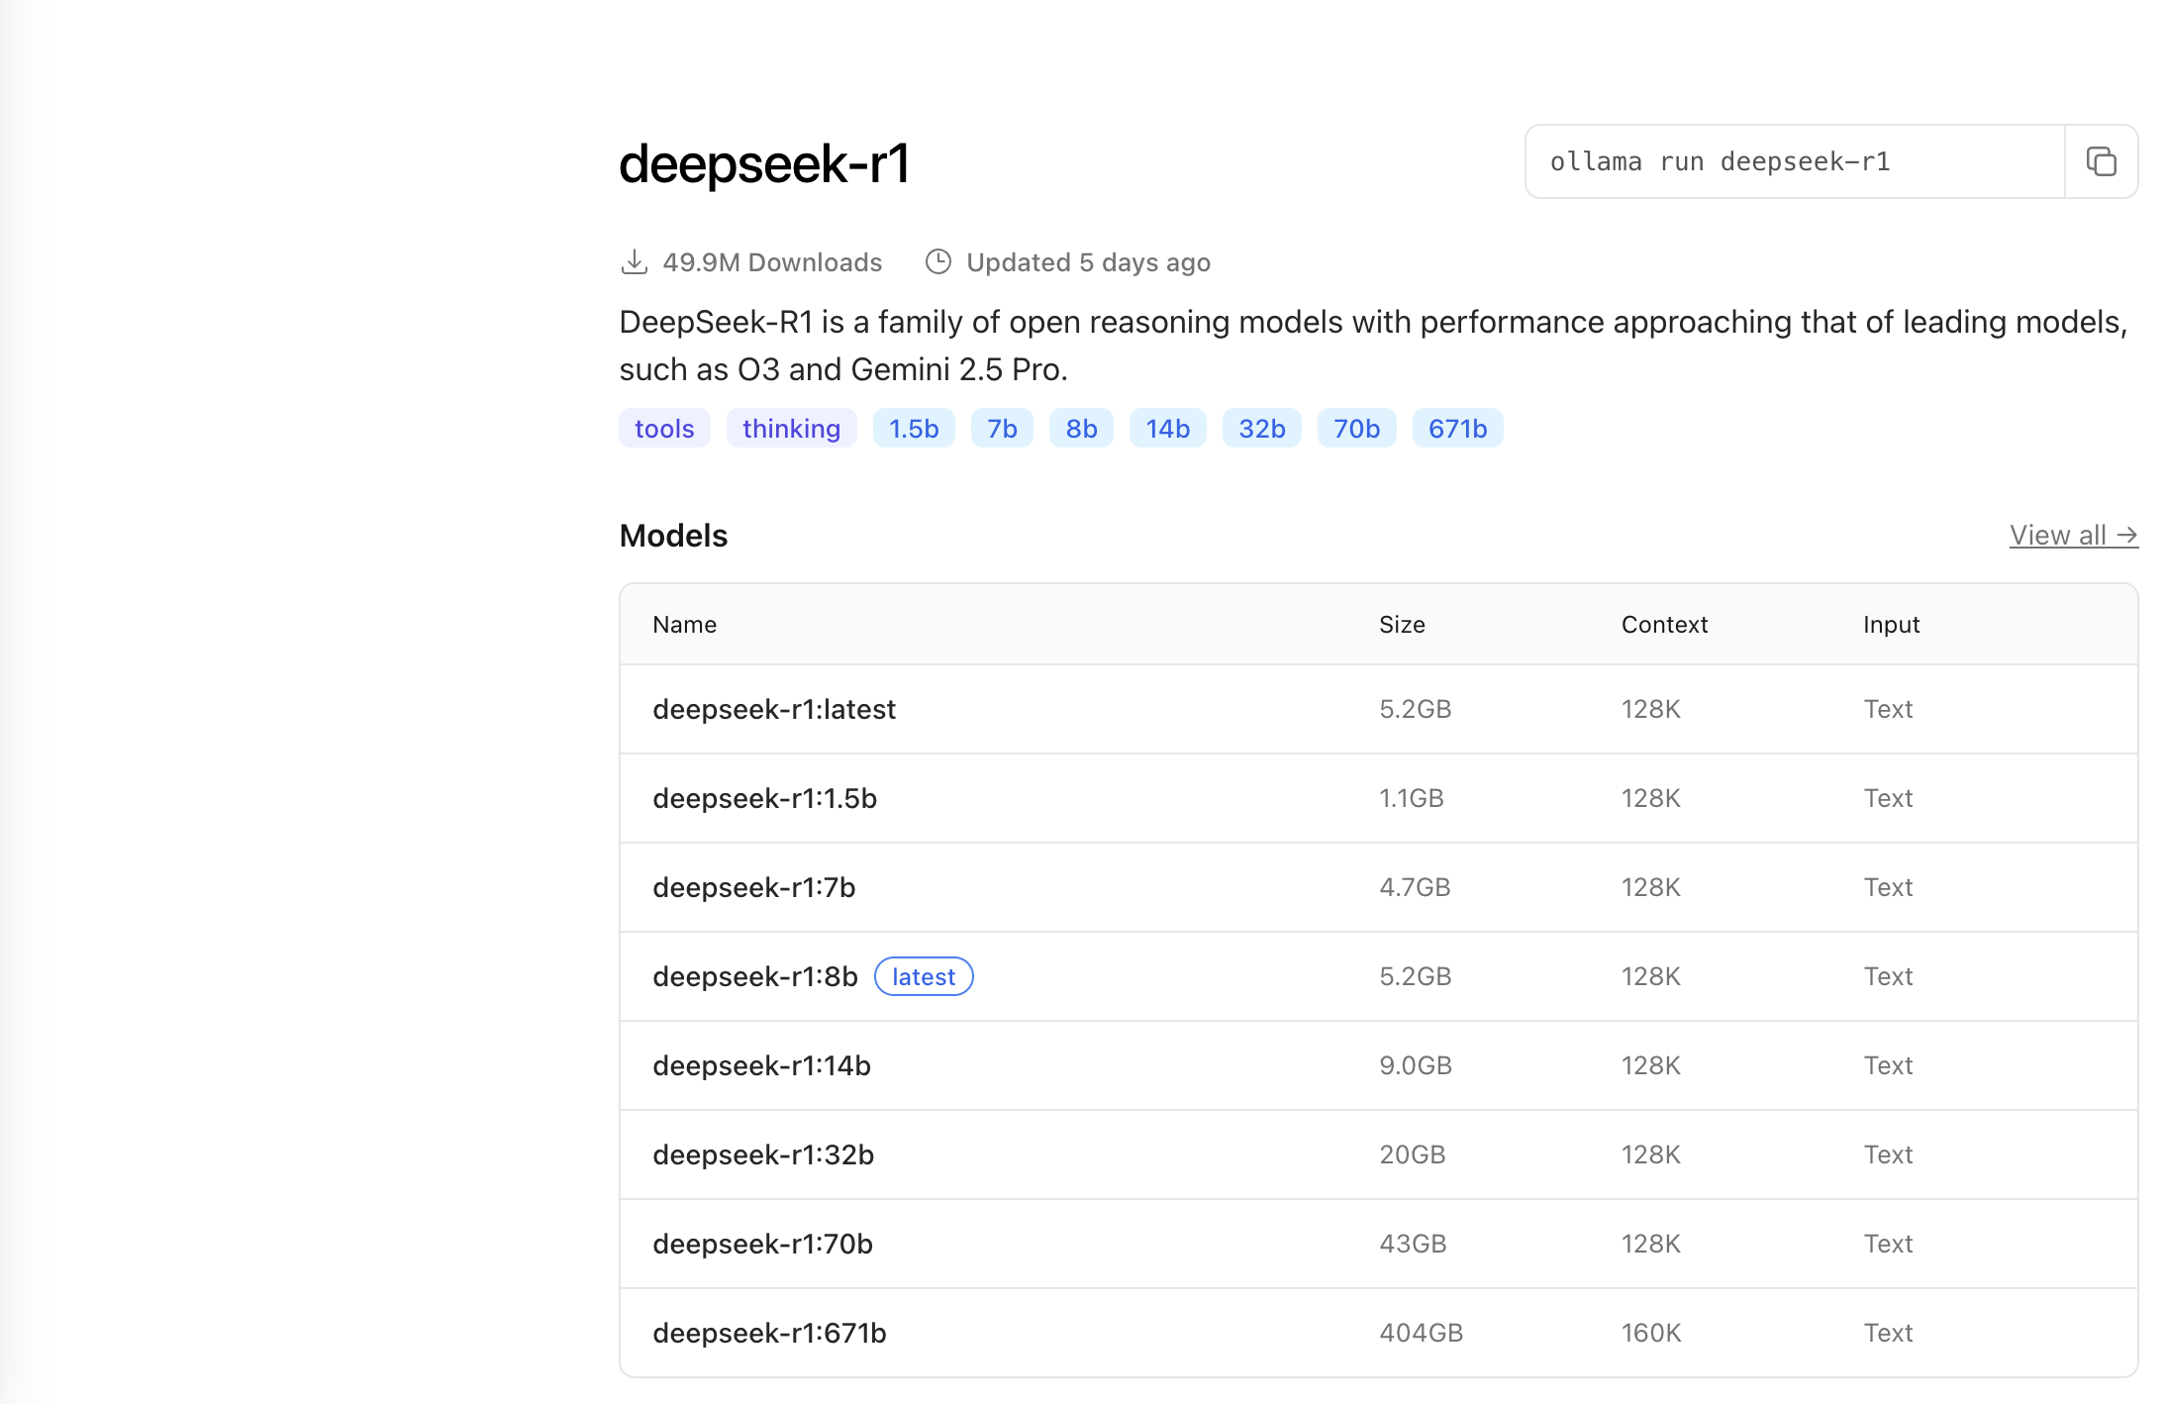Select the tools tag
The image size is (2166, 1404).
[x=664, y=428]
